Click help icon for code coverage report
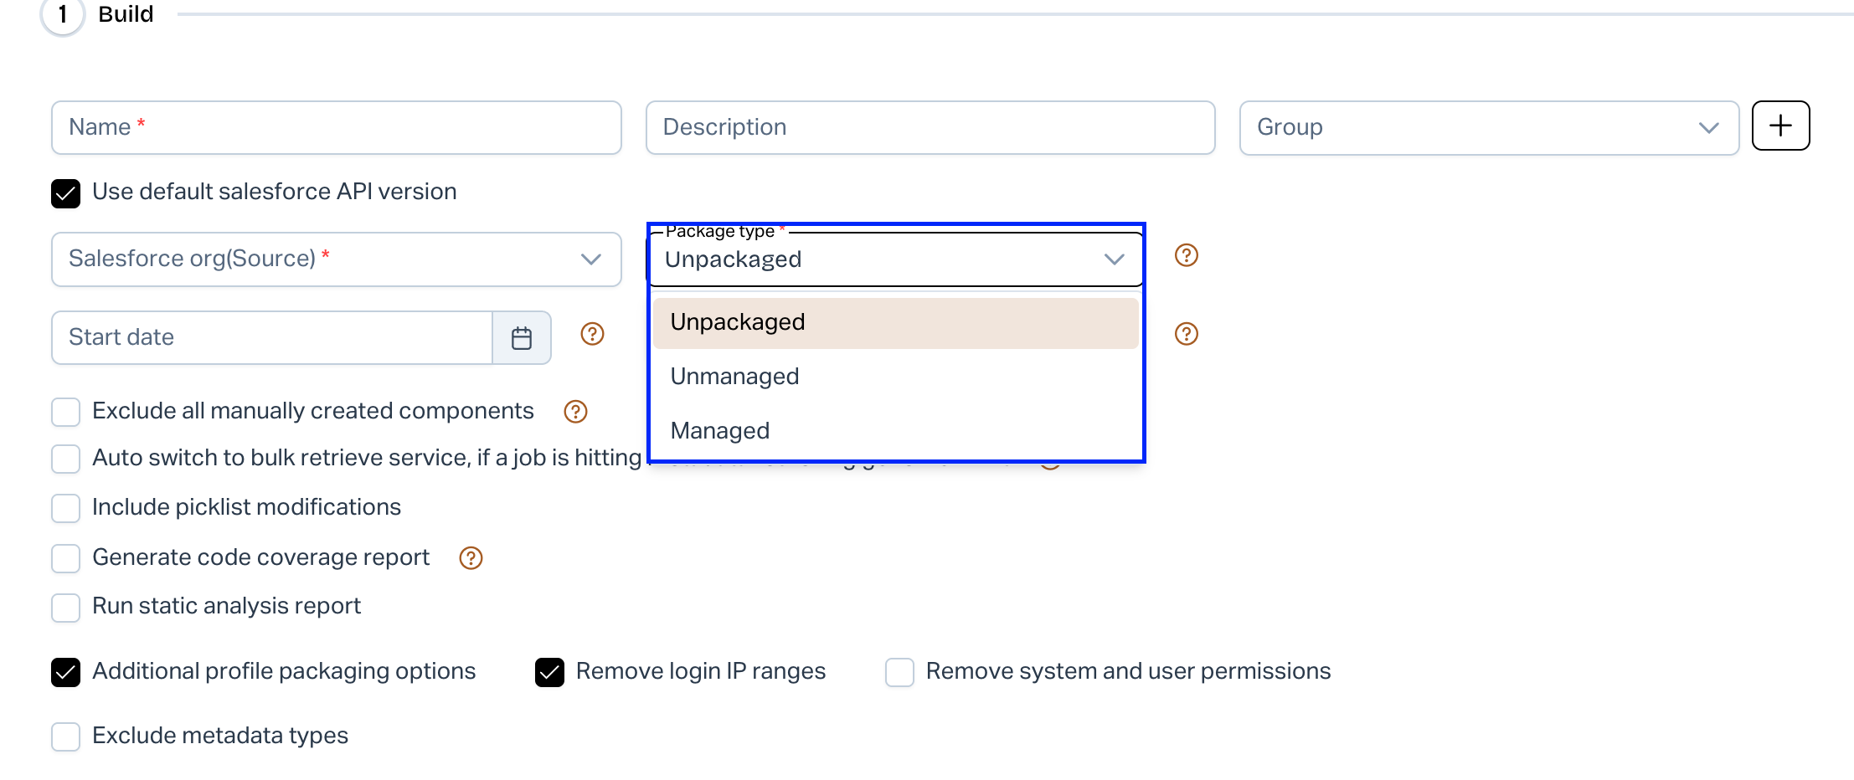This screenshot has width=1854, height=780. pyautogui.click(x=471, y=558)
